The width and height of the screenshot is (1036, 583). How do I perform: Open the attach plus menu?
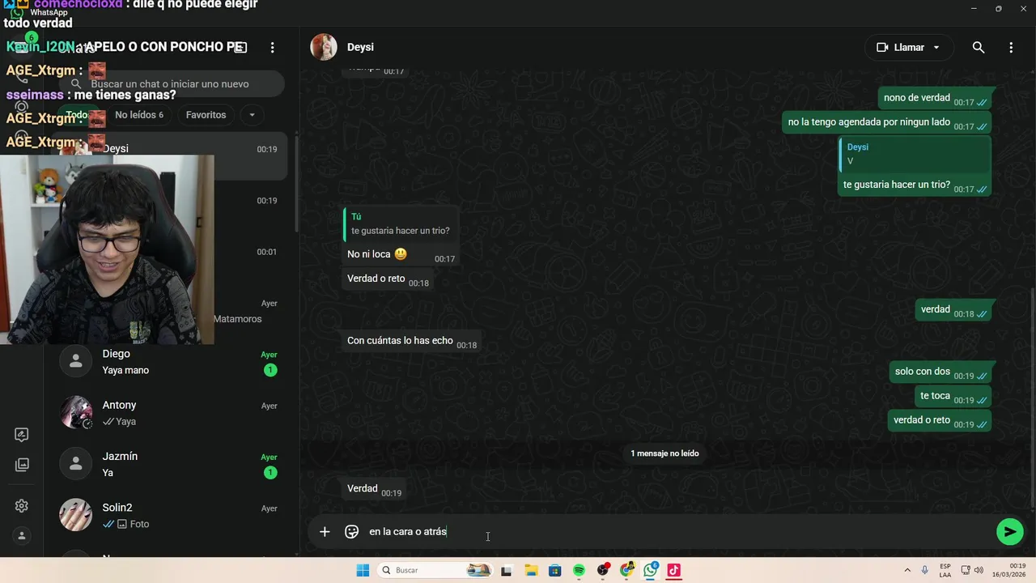[325, 532]
